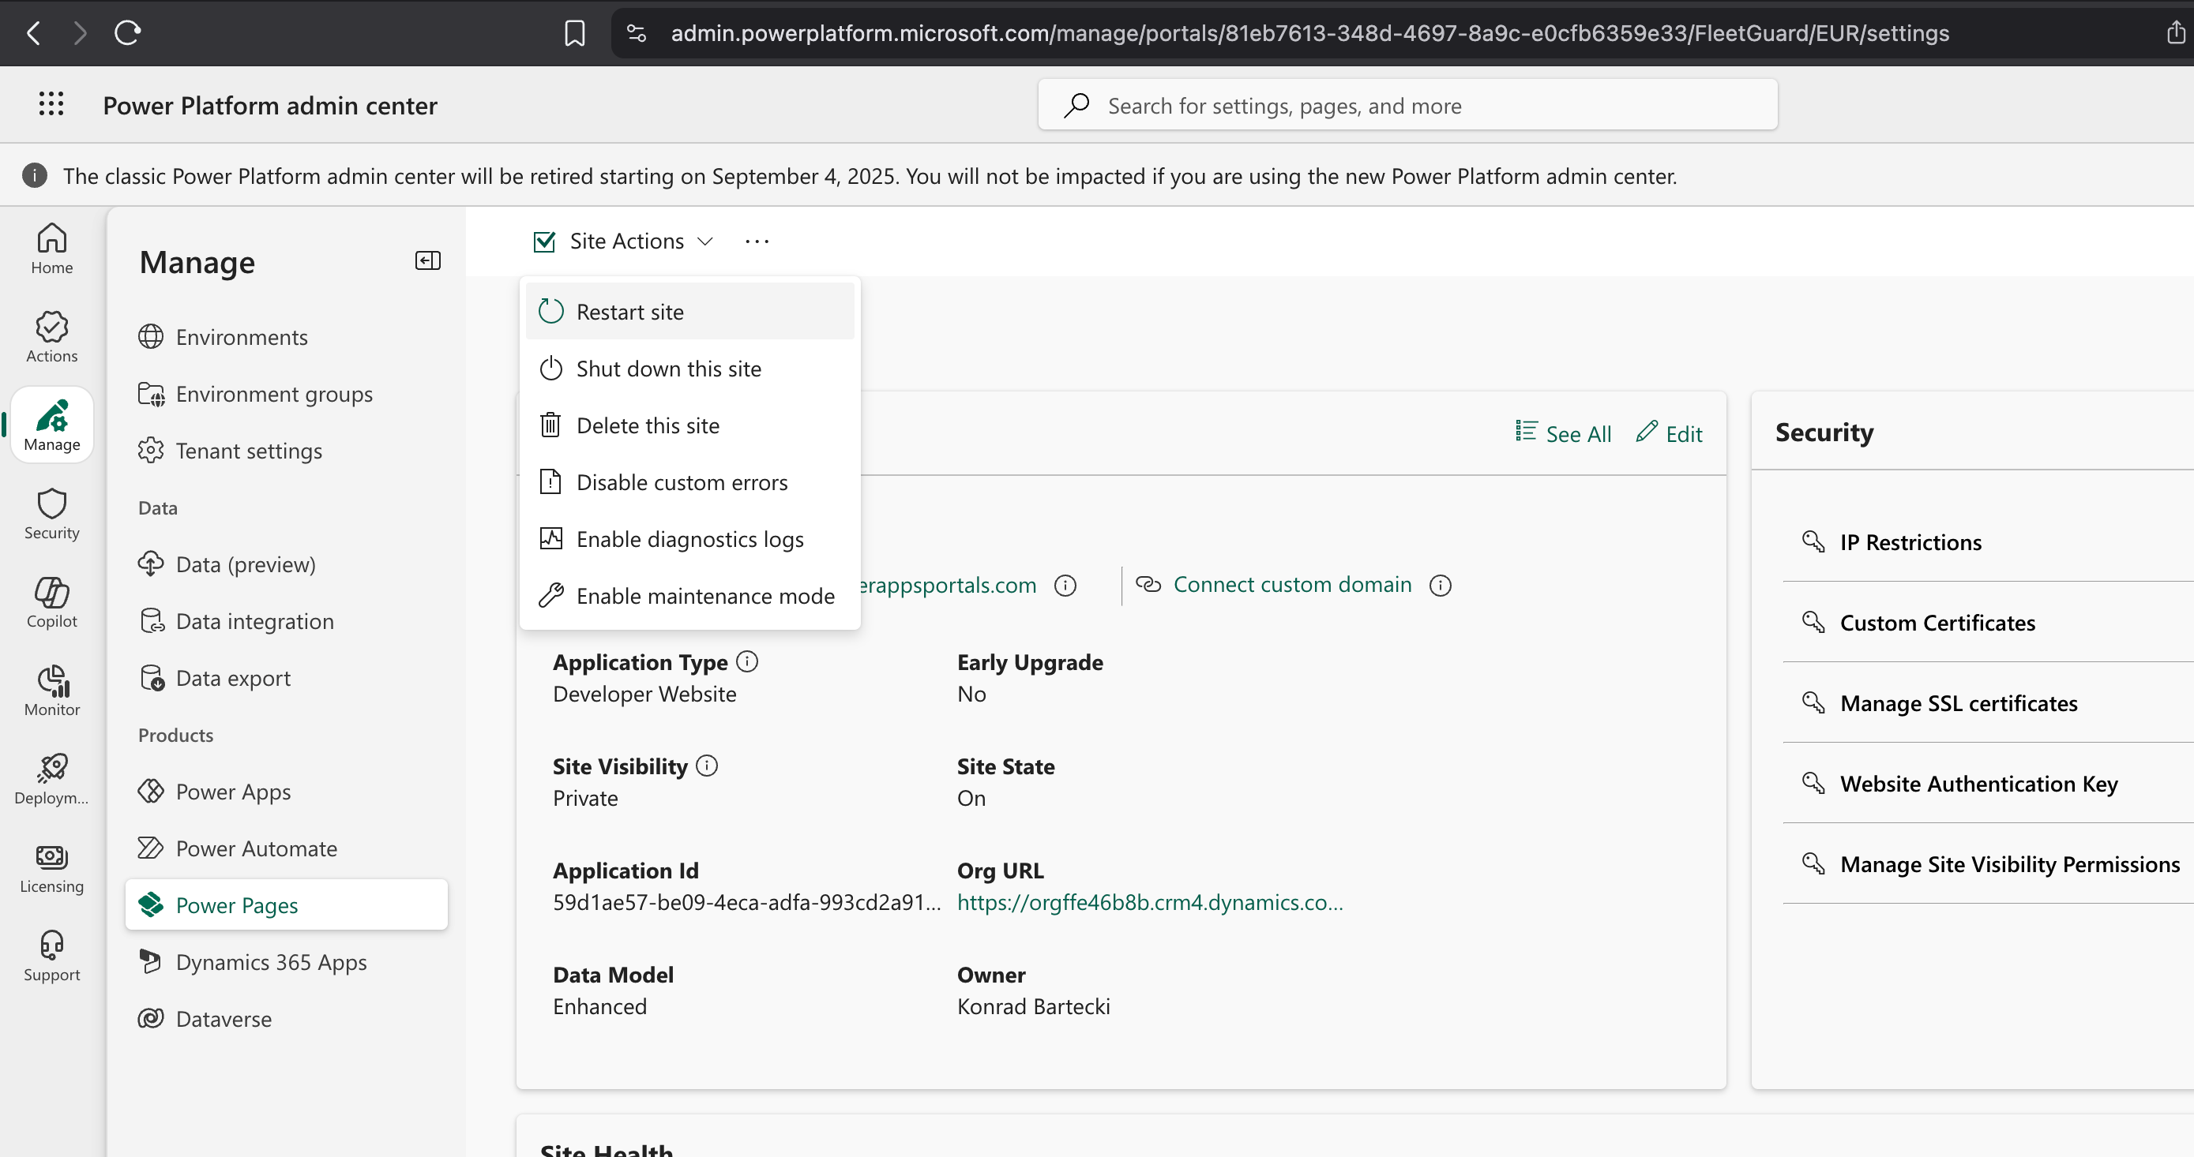Screen dimensions: 2194x1157
Task: Reload the page in the browser
Action: [128, 33]
